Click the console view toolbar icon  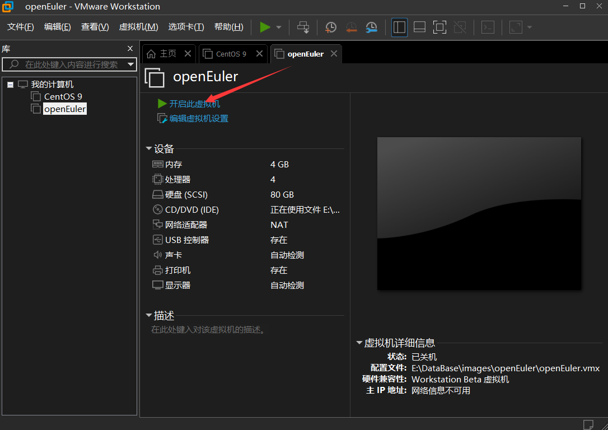pos(488,27)
